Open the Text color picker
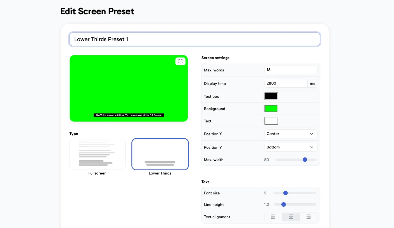394x228 pixels. 271,121
